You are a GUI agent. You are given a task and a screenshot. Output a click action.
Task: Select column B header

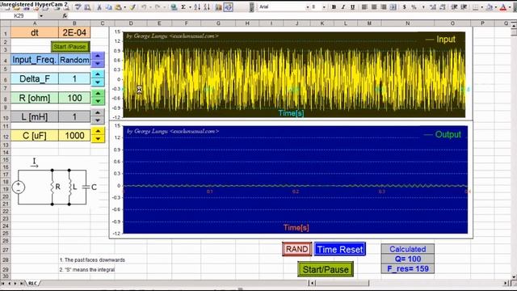(x=74, y=23)
